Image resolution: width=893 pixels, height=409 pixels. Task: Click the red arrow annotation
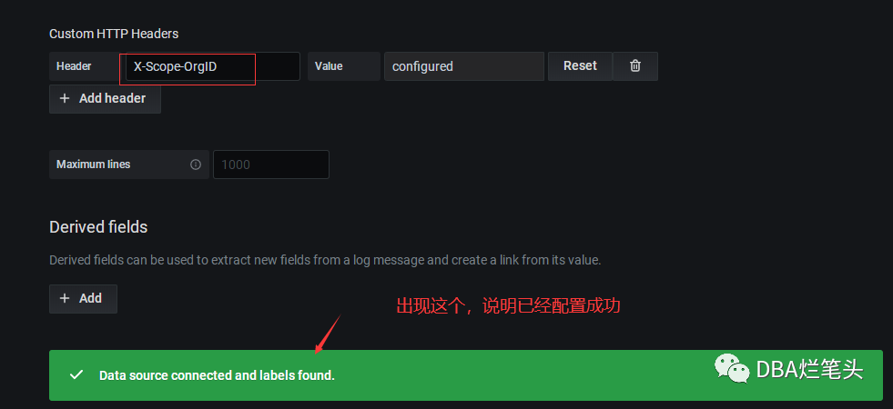point(328,334)
